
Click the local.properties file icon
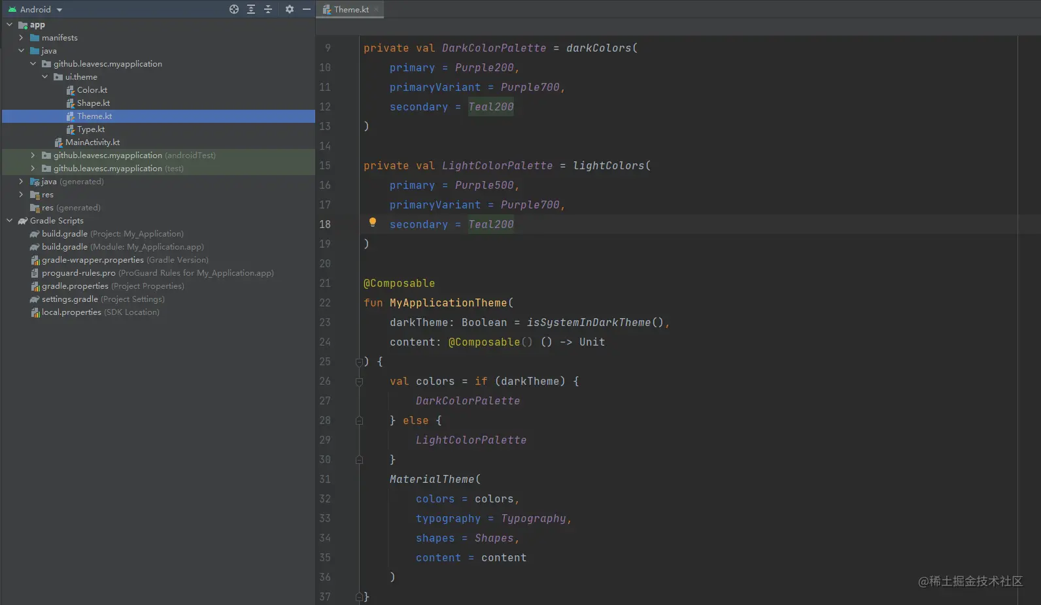coord(35,312)
